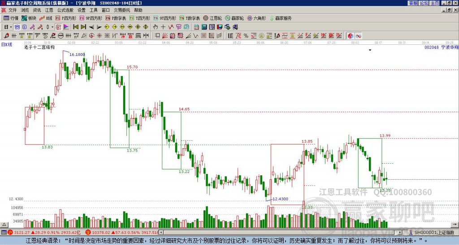Toggle the 权 adjustment button
The width and height of the screenshot is (459, 245).
point(58,27)
